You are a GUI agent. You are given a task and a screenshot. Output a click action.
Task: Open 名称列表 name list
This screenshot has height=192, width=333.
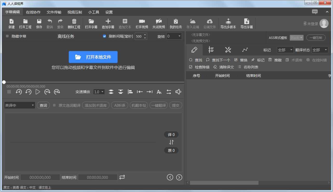[248, 67]
